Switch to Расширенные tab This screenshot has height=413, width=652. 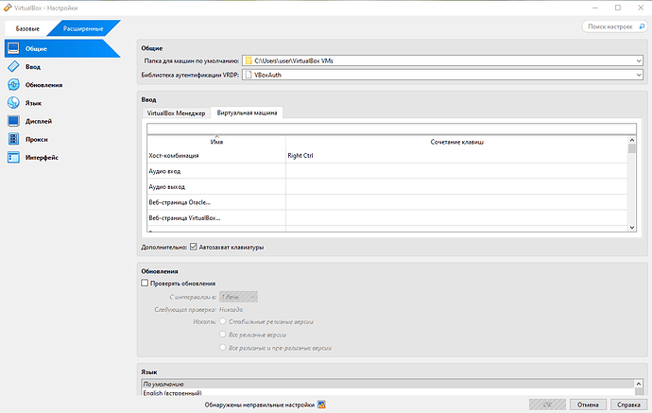click(x=83, y=28)
